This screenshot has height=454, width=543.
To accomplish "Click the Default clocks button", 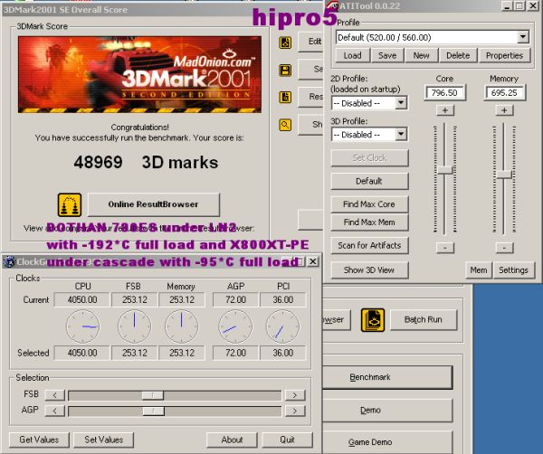I will pyautogui.click(x=369, y=181).
